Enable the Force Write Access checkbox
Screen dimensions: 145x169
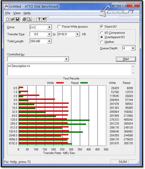point(59,27)
